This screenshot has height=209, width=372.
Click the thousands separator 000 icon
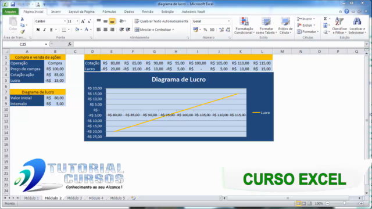click(212, 30)
